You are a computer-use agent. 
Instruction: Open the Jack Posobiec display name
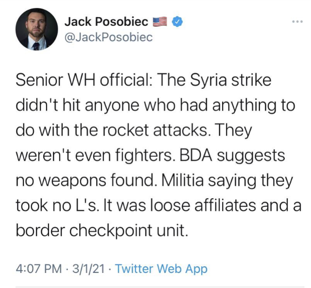pos(106,21)
